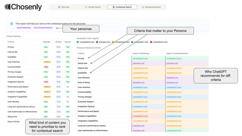
Task: Open competitor1.com link for User Interface under Head of Marketing
Action: [x=140, y=87]
